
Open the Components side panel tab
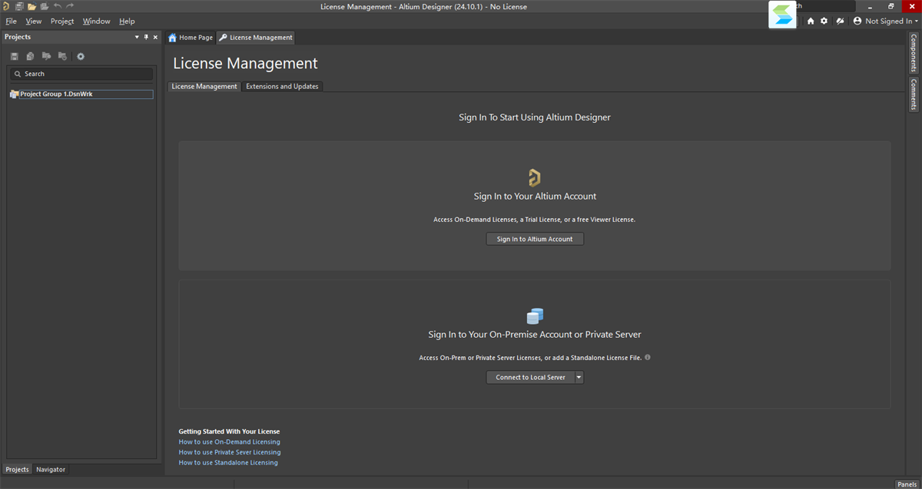click(914, 53)
